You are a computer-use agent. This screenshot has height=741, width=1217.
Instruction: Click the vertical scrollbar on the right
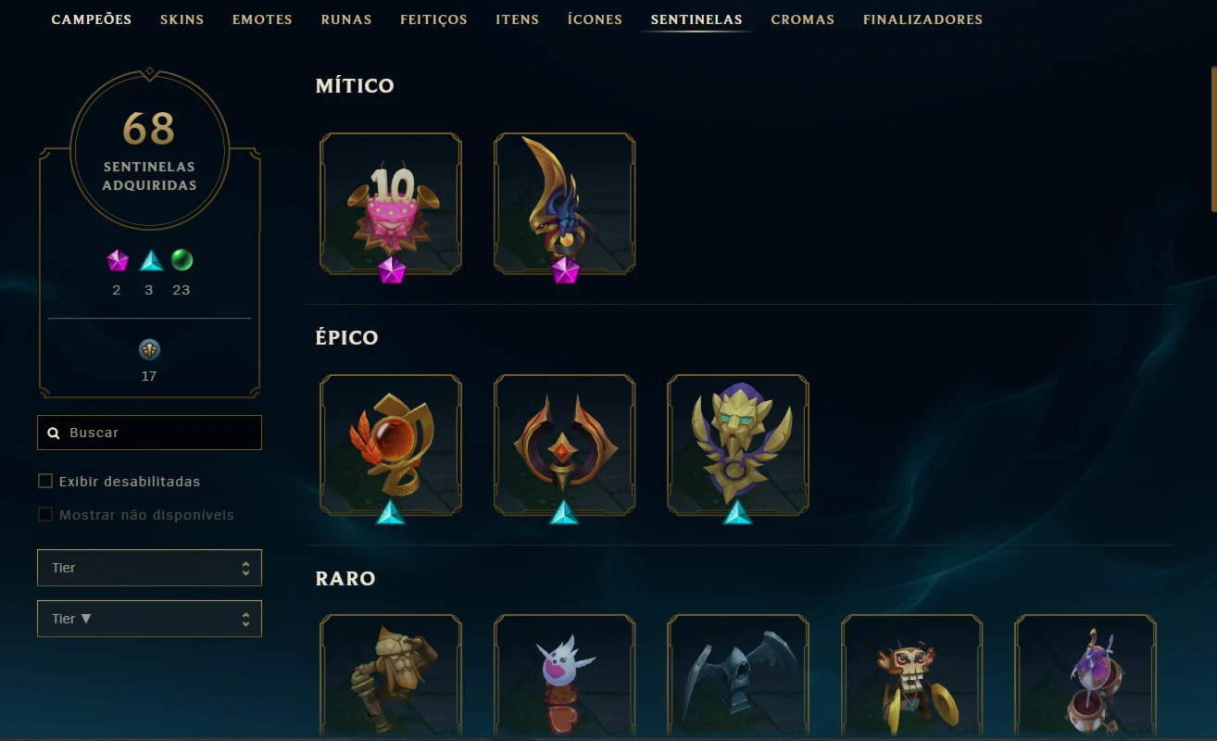1212,139
